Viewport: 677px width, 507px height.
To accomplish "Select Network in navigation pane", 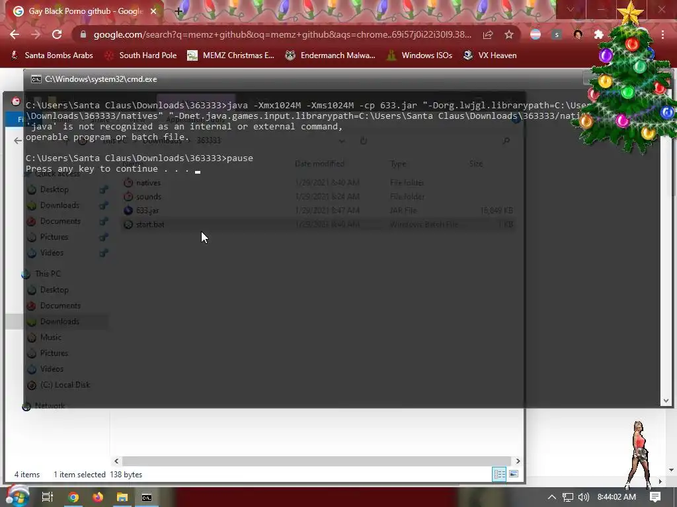I will tap(50, 406).
